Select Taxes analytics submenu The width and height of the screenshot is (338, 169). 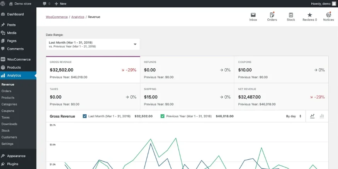5,117
